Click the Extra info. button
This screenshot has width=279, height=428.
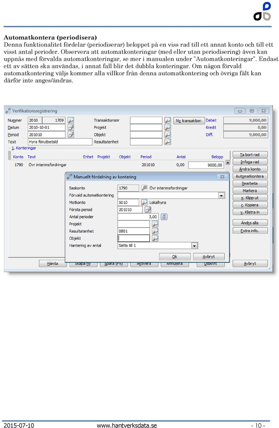point(250,231)
